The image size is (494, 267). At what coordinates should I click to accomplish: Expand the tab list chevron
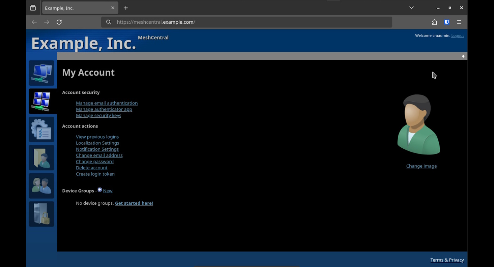411,8
